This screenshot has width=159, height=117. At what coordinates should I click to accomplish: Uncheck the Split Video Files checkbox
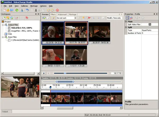(150, 24)
